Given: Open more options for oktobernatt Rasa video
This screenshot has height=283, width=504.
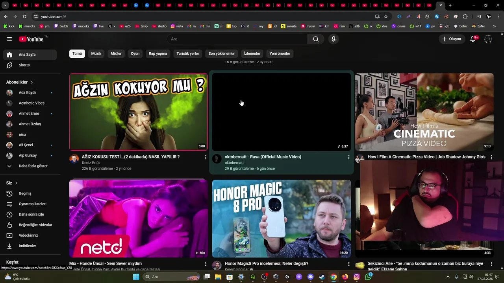Looking at the screenshot, I should coord(348,157).
